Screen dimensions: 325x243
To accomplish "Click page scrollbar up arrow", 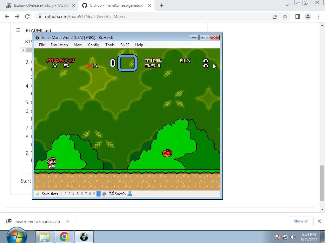I will 322,25.
